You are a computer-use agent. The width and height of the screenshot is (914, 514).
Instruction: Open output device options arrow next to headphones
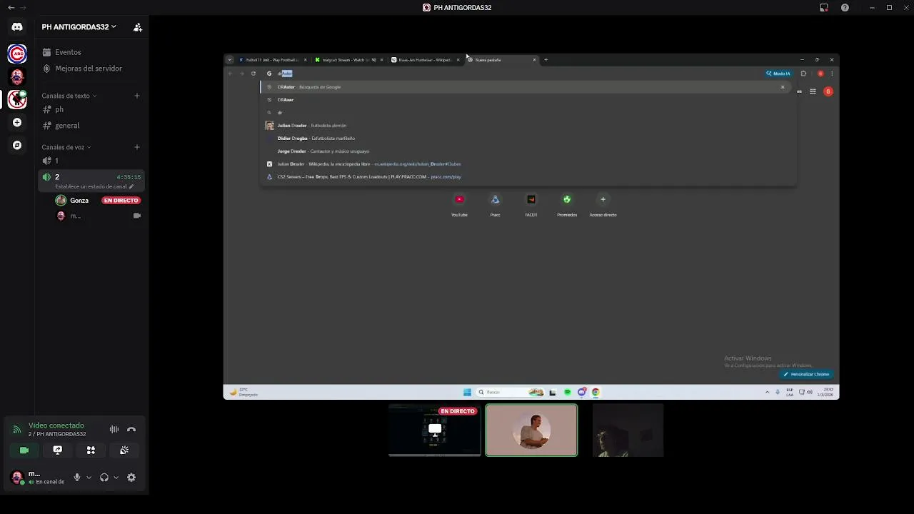tap(116, 478)
